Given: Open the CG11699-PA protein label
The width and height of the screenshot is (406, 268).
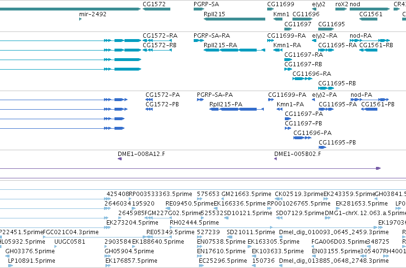Looking at the screenshot, I should (x=287, y=95).
